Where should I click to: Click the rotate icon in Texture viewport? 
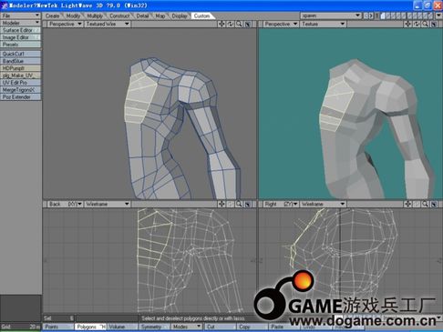point(417,24)
